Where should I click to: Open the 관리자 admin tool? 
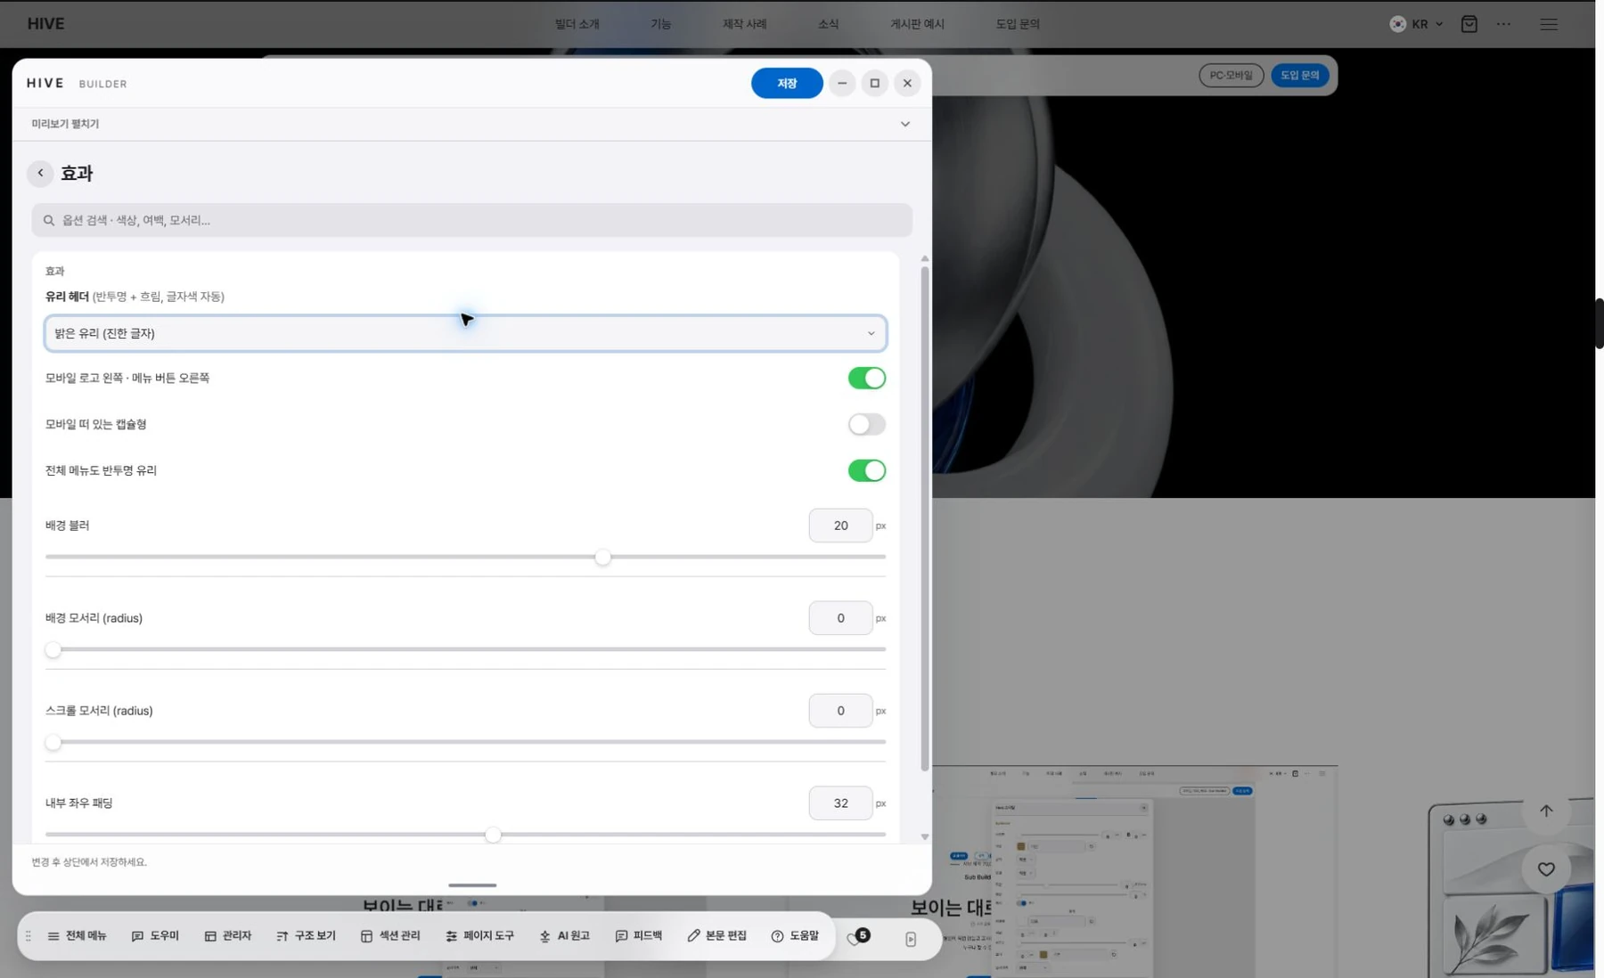click(x=228, y=936)
